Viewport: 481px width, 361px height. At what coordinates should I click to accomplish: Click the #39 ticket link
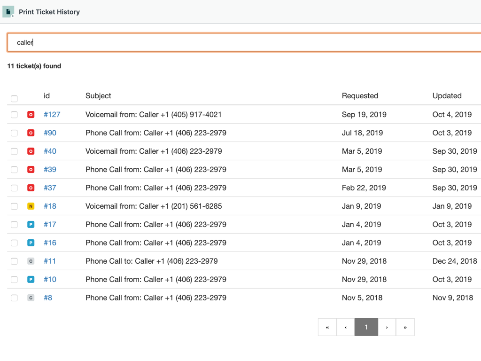click(50, 169)
